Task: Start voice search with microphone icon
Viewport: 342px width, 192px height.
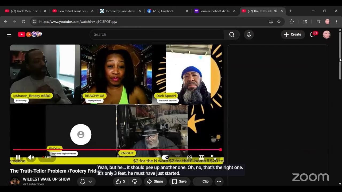Action: [x=249, y=34]
